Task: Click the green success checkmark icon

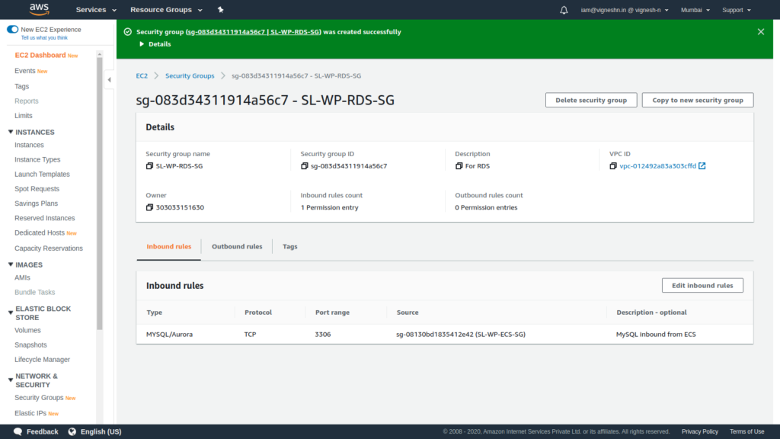Action: click(128, 32)
